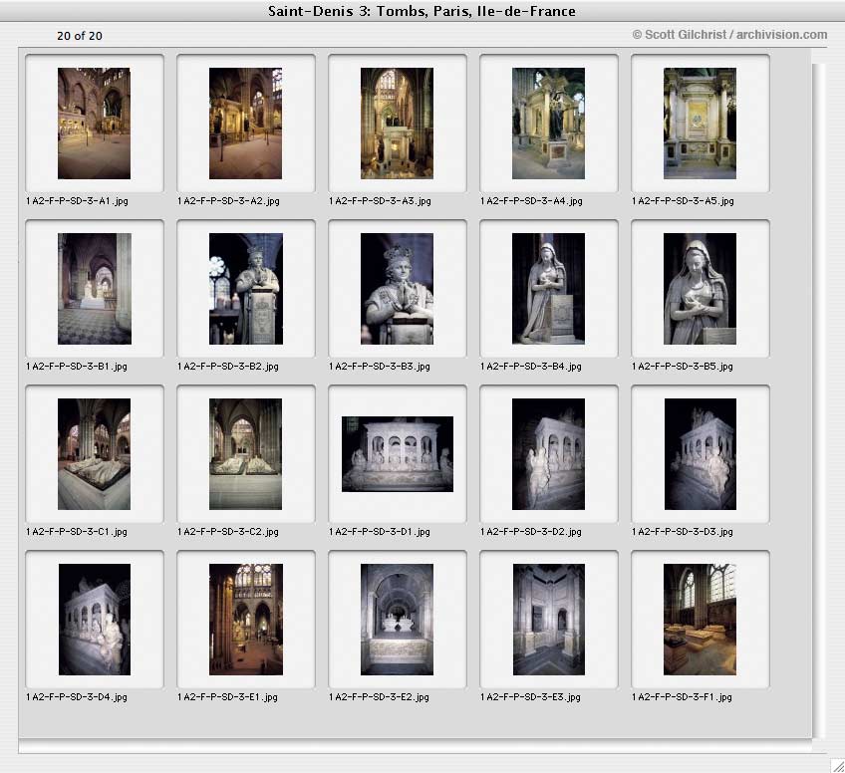Viewport: 845px width, 773px height.
Task: Click filename 1A2-F-P-SD-3-B1.jpg
Action: pos(77,367)
